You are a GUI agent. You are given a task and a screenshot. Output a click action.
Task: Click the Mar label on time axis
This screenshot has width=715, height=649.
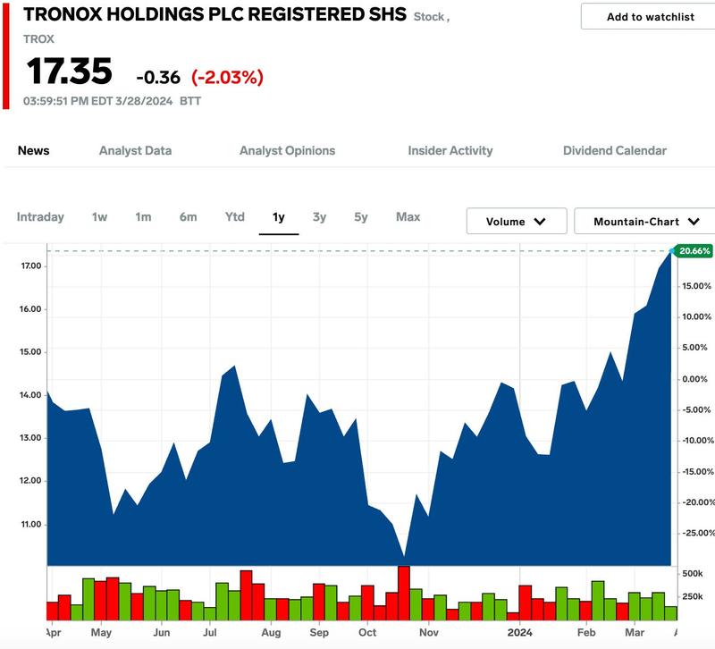[x=635, y=633]
